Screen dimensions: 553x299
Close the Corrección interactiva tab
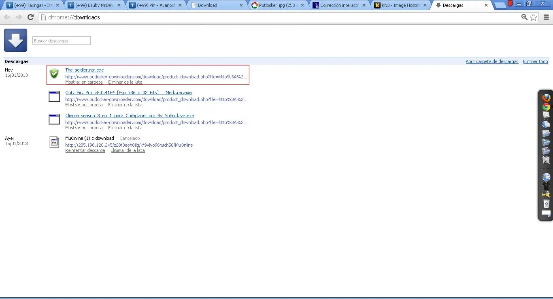pyautogui.click(x=364, y=5)
